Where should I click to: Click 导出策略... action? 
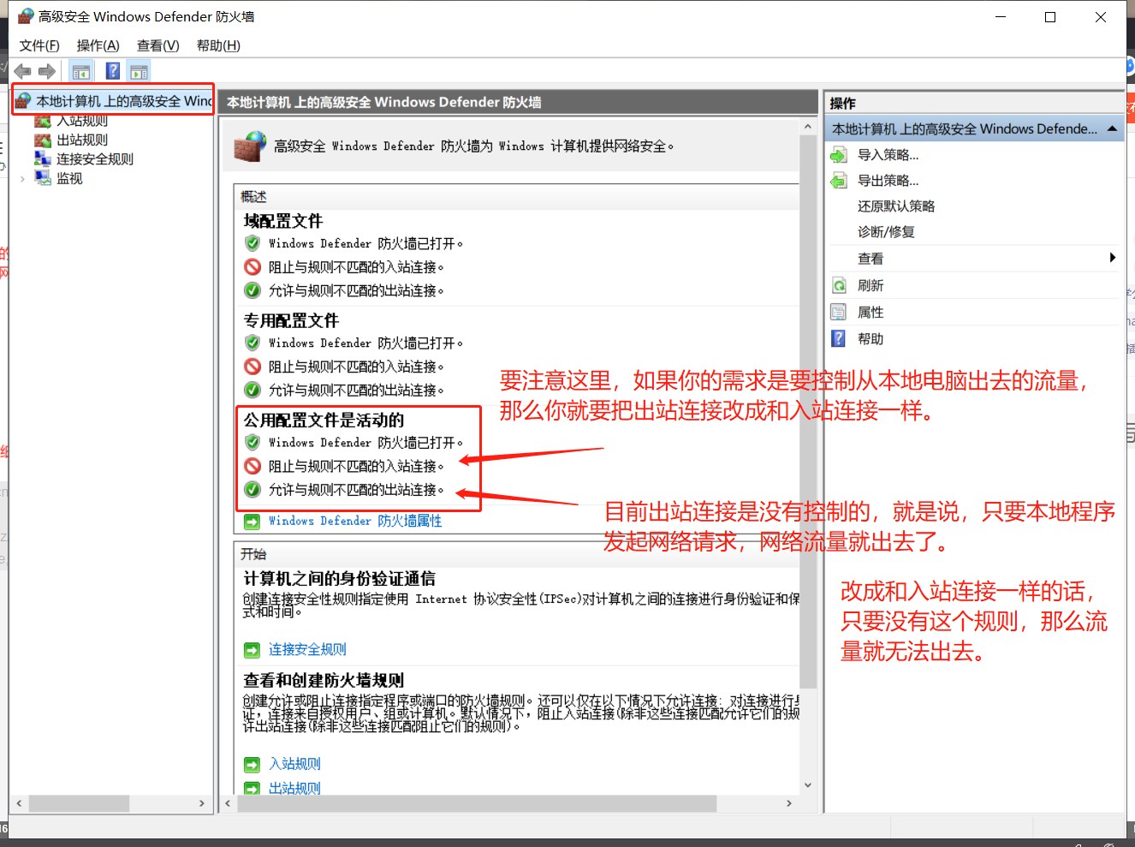click(888, 181)
